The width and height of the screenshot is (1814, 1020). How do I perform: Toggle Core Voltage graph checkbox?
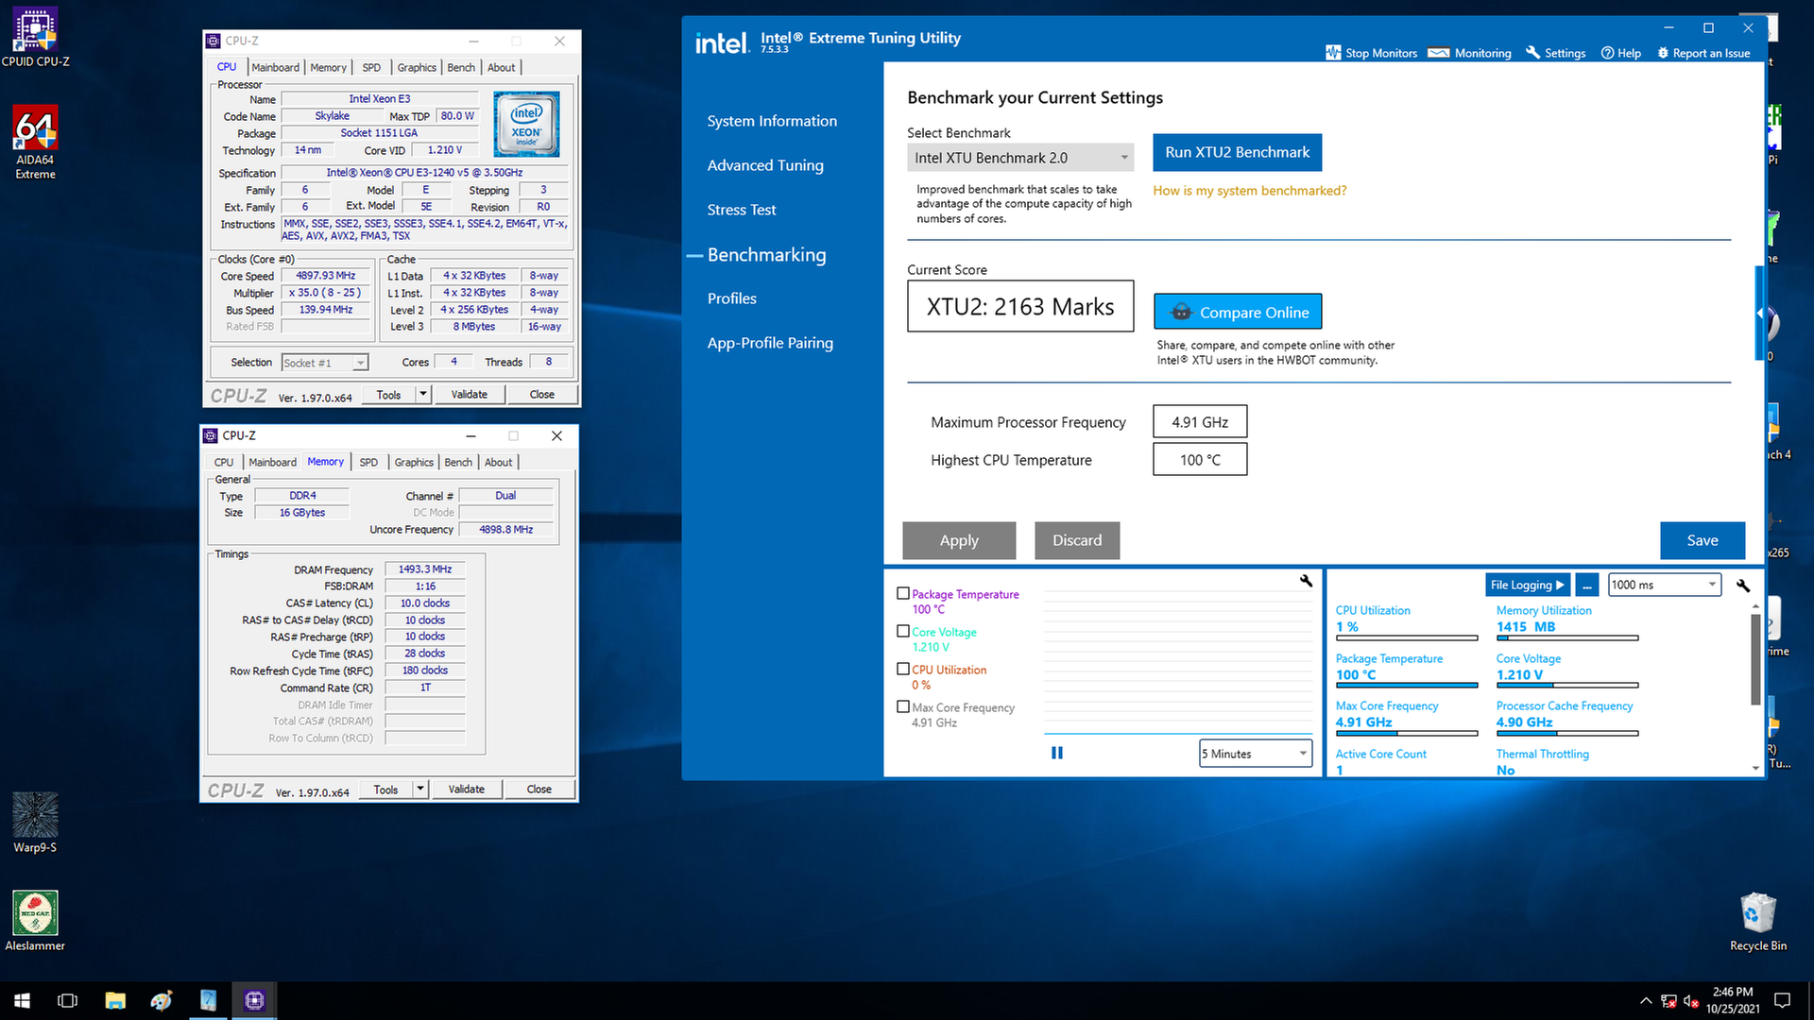[902, 632]
